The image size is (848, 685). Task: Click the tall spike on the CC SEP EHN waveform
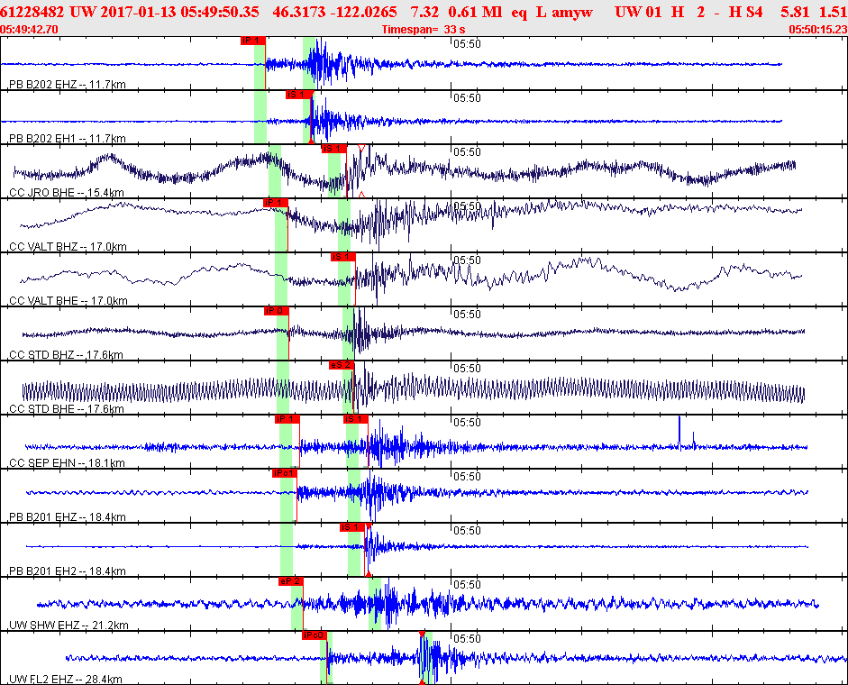coord(679,431)
